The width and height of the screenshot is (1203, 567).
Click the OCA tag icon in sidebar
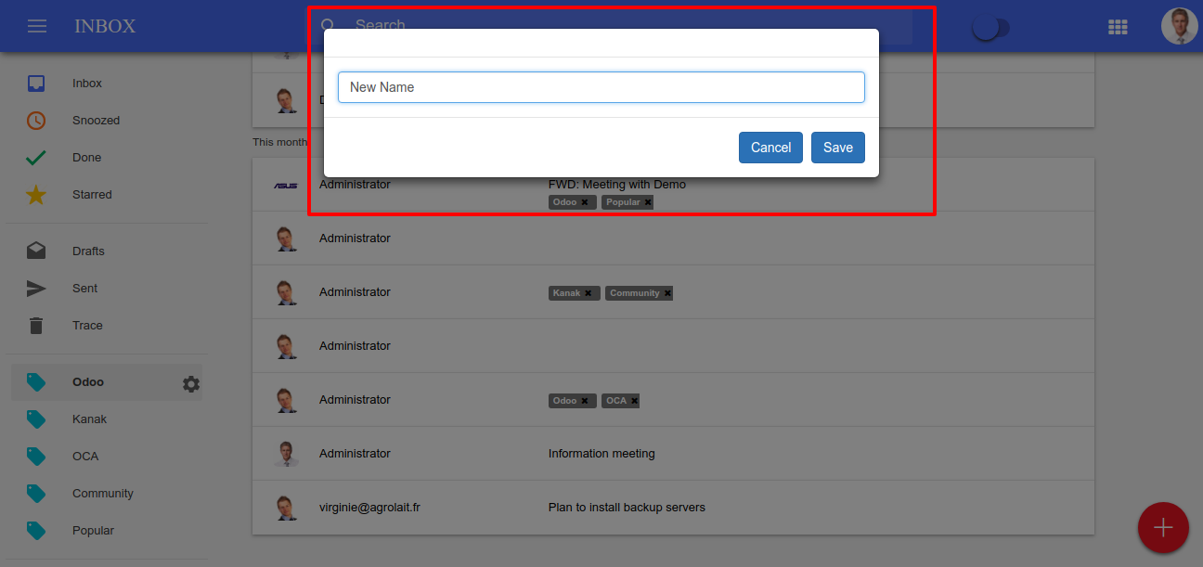[x=36, y=457]
